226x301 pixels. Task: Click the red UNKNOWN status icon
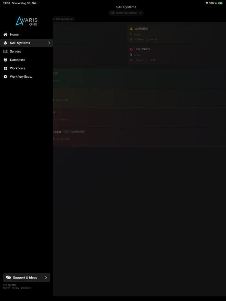point(131,49)
